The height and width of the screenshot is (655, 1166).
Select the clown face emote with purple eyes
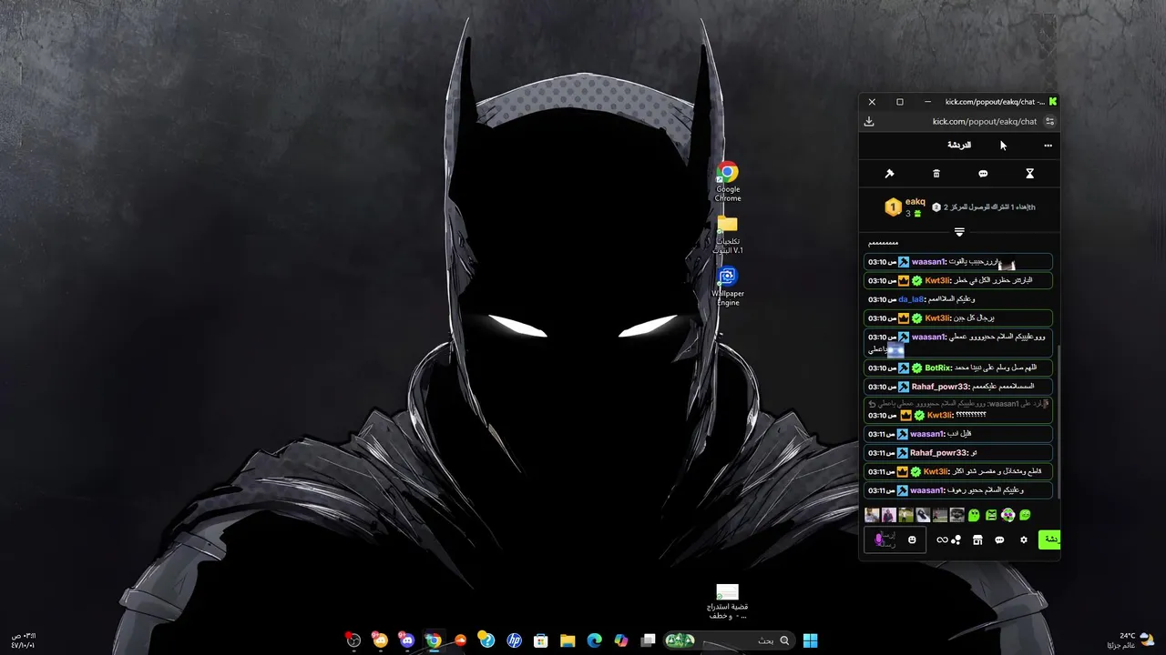[1007, 515]
